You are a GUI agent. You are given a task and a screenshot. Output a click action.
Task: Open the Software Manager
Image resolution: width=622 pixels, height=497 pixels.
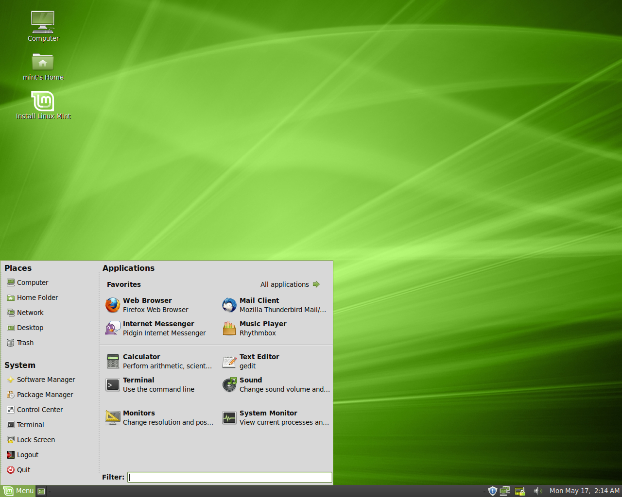46,380
